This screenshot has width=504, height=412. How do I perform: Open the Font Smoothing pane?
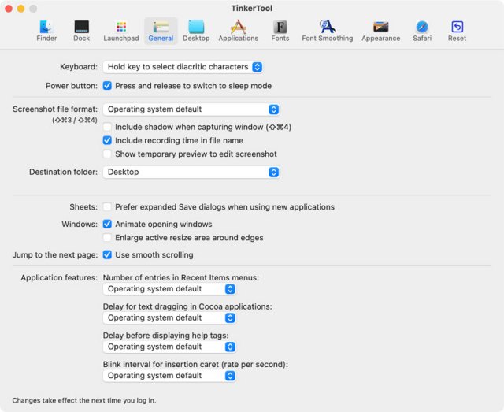(x=328, y=32)
